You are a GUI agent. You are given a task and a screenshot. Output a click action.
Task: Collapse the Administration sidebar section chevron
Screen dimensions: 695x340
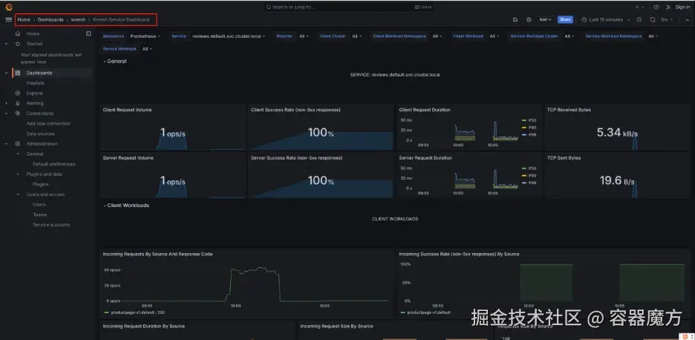click(x=6, y=143)
